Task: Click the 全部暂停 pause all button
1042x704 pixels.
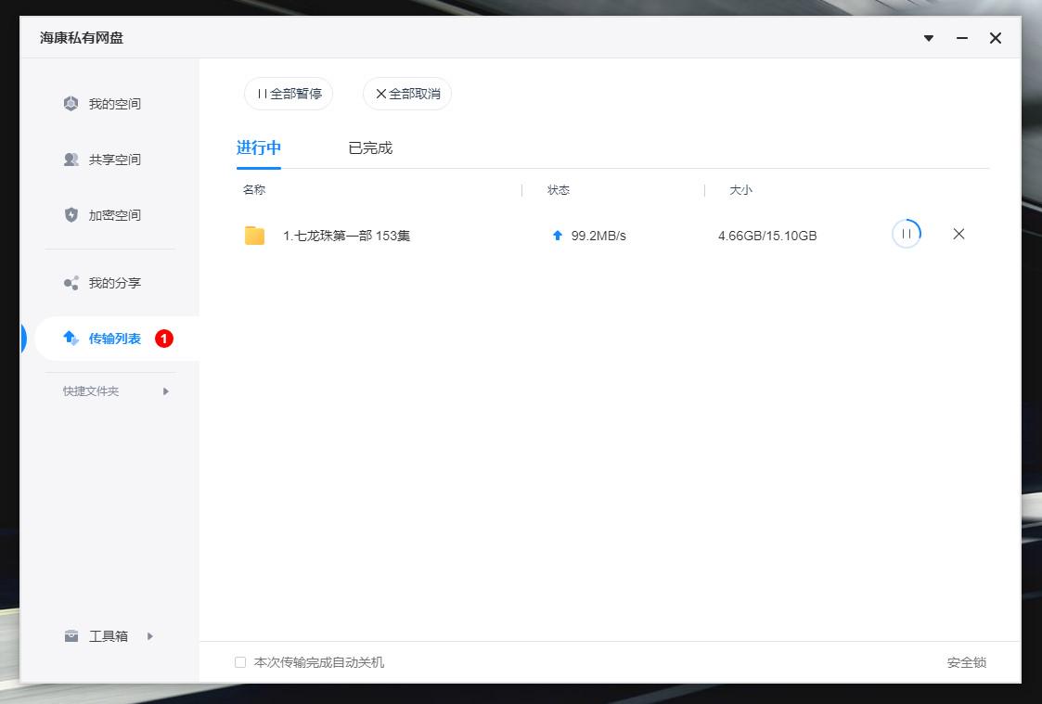Action: (288, 94)
